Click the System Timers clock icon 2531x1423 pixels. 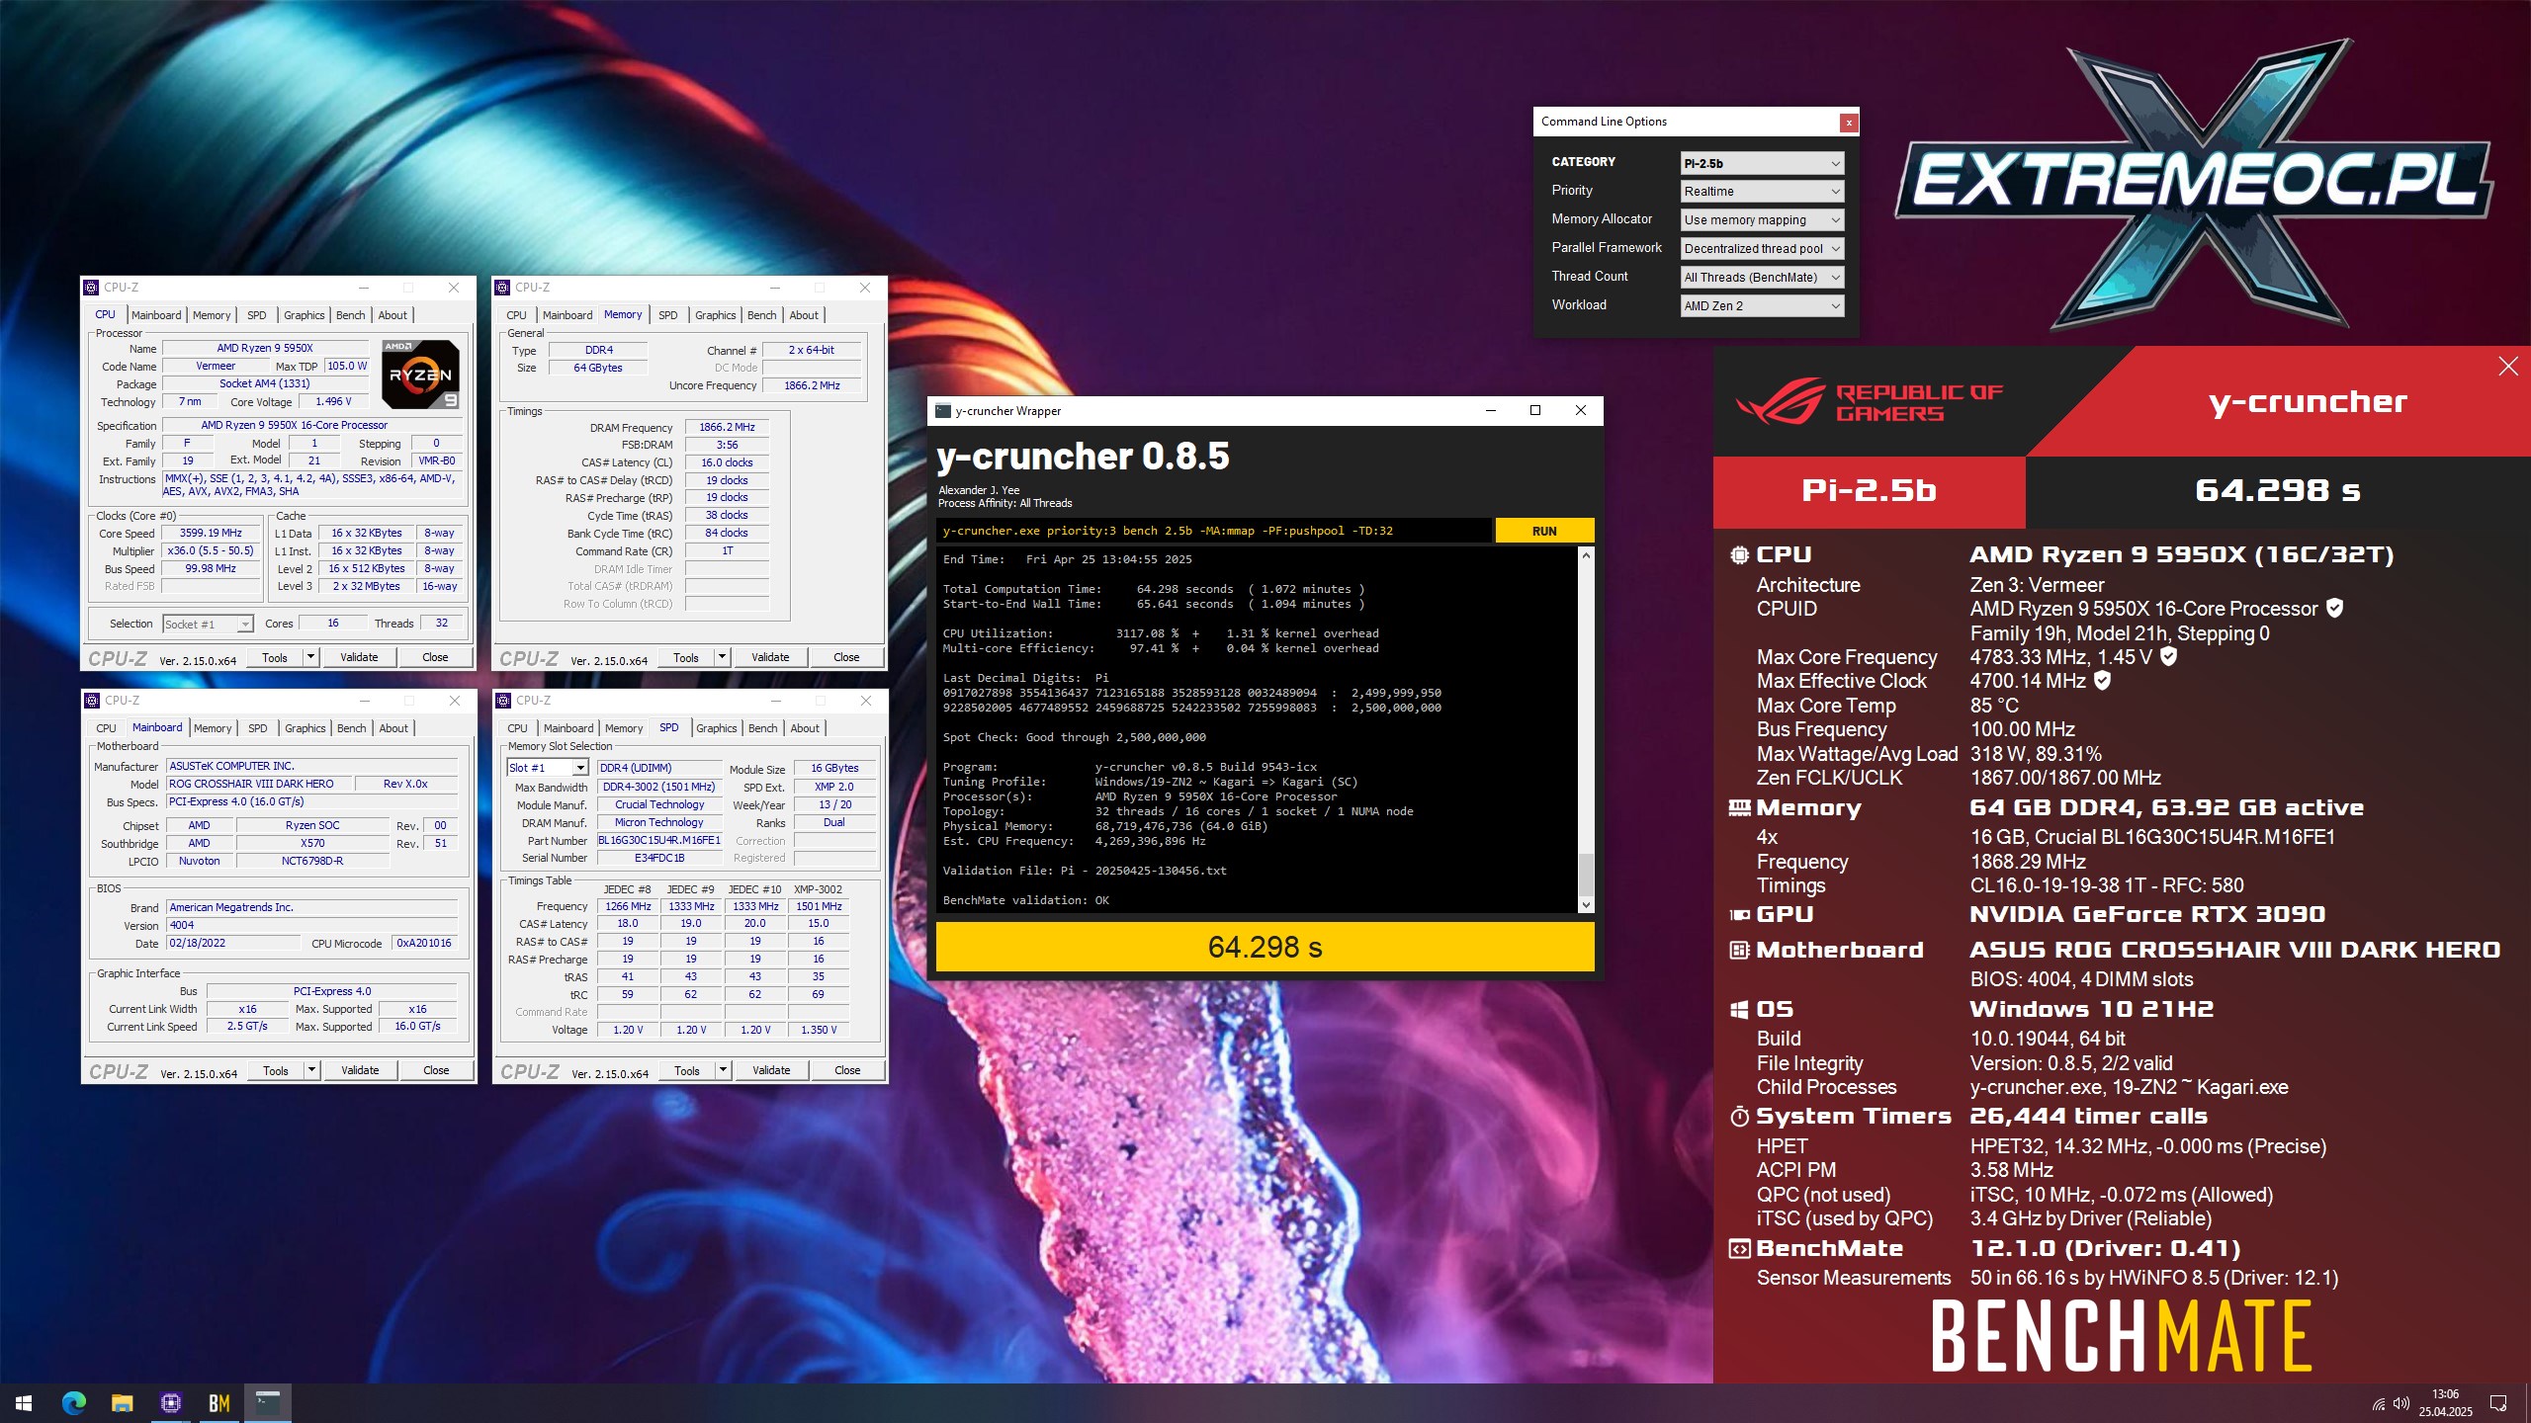[1739, 1117]
